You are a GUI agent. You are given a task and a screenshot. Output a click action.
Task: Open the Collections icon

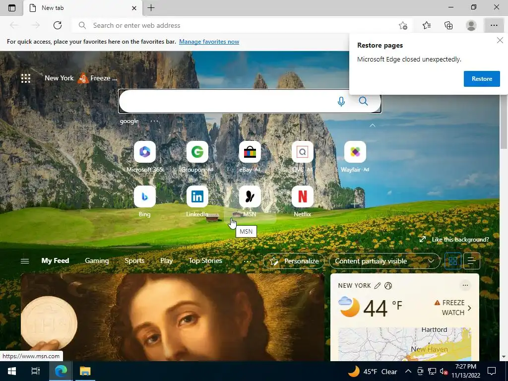(448, 25)
